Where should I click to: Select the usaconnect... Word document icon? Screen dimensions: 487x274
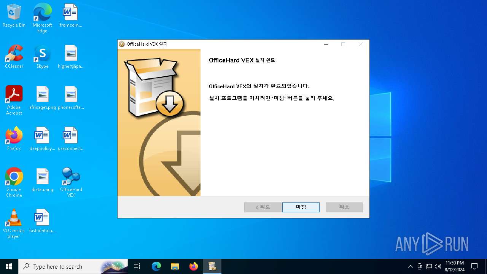pyautogui.click(x=71, y=139)
